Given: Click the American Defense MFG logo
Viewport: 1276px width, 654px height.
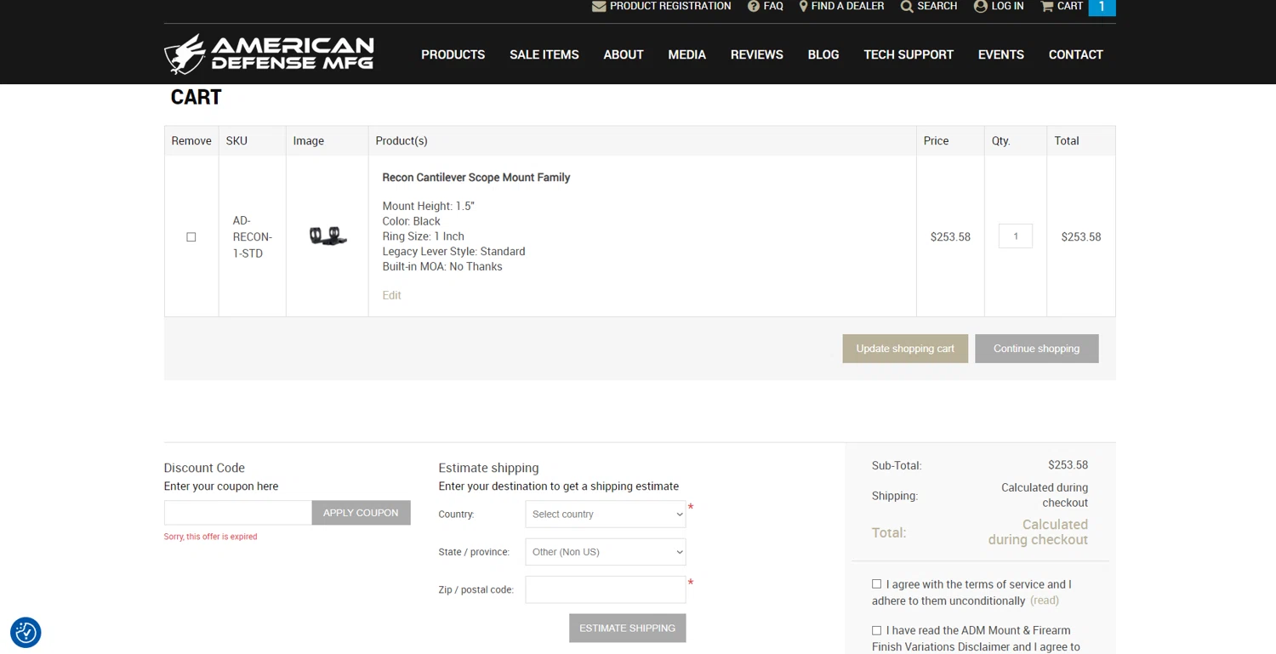Looking at the screenshot, I should tap(269, 54).
